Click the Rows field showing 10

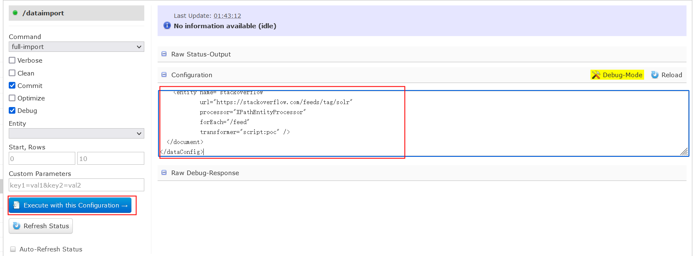(111, 158)
